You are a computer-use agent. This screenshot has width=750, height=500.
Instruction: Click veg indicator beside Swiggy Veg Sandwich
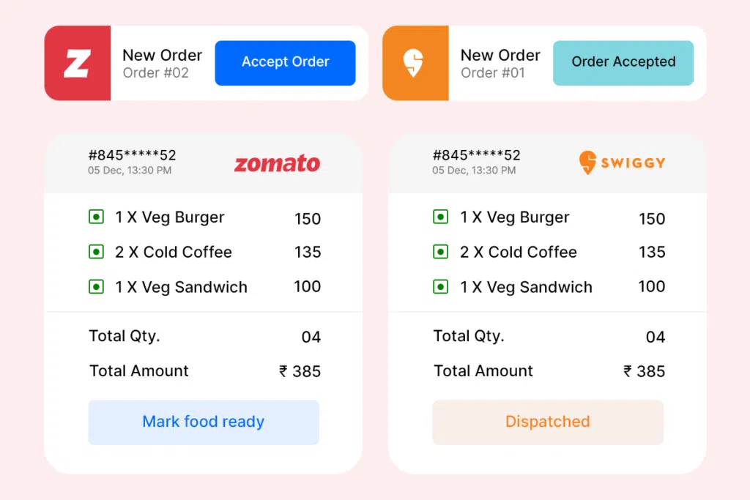pos(440,287)
